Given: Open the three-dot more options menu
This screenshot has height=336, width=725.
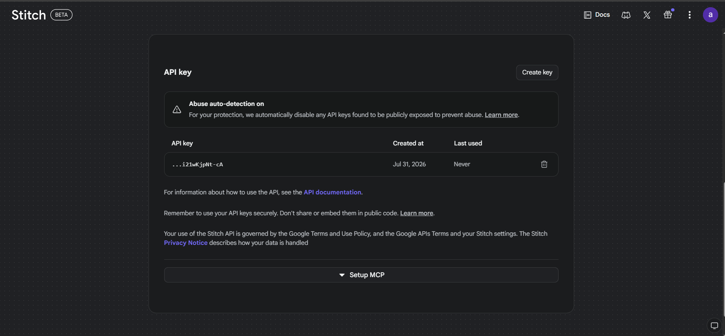Looking at the screenshot, I should [689, 15].
